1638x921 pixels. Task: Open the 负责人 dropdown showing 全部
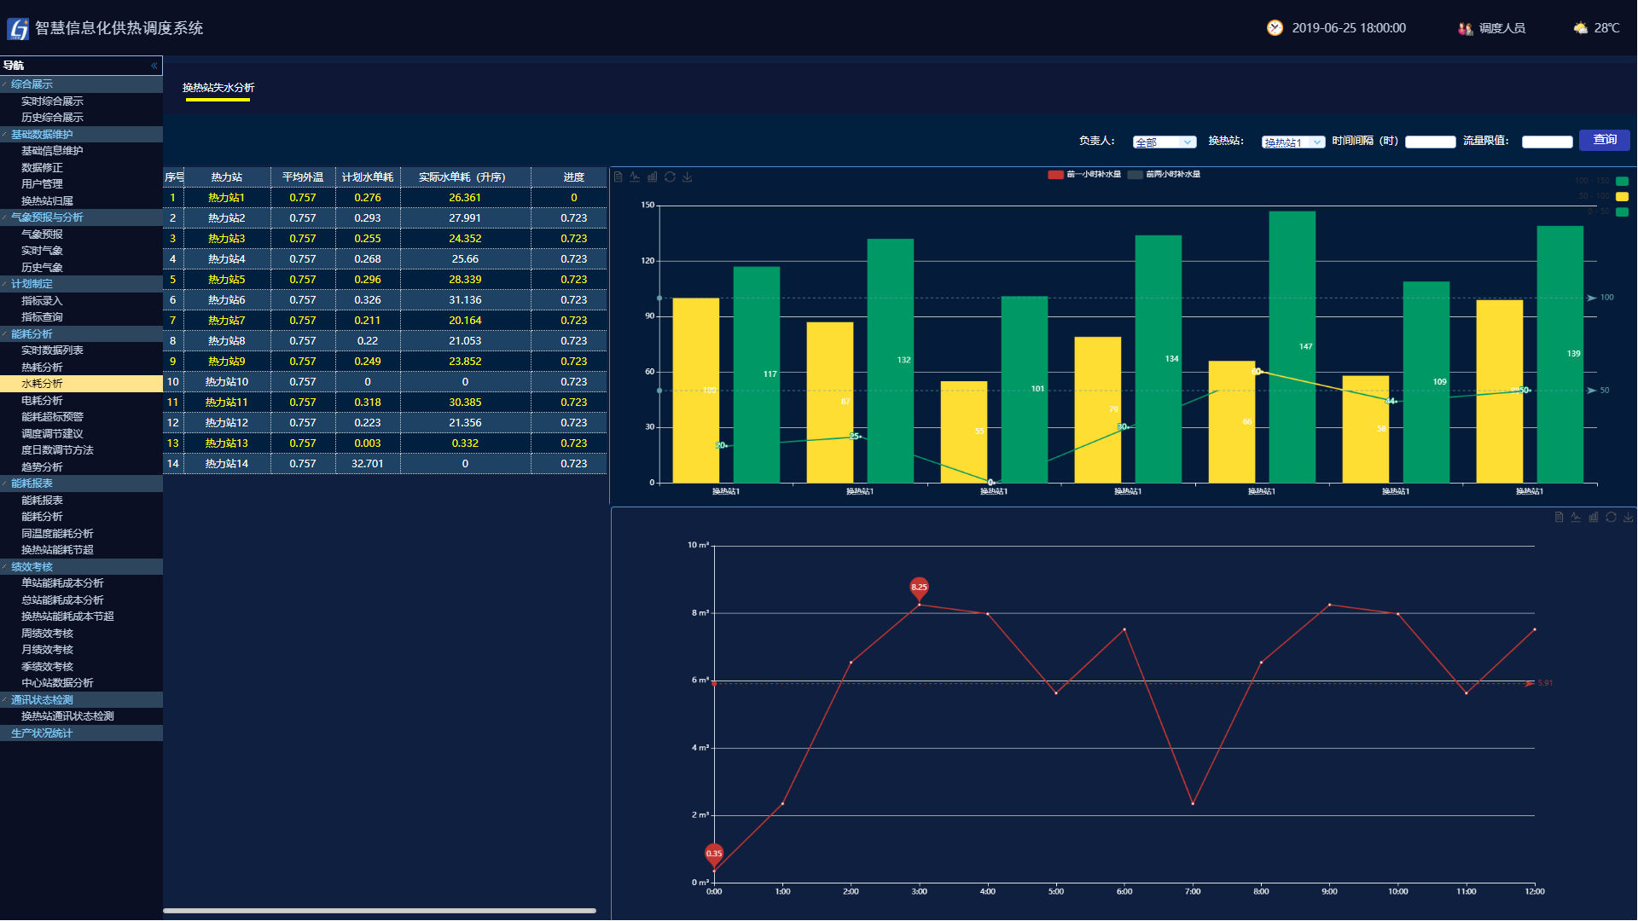click(x=1165, y=142)
